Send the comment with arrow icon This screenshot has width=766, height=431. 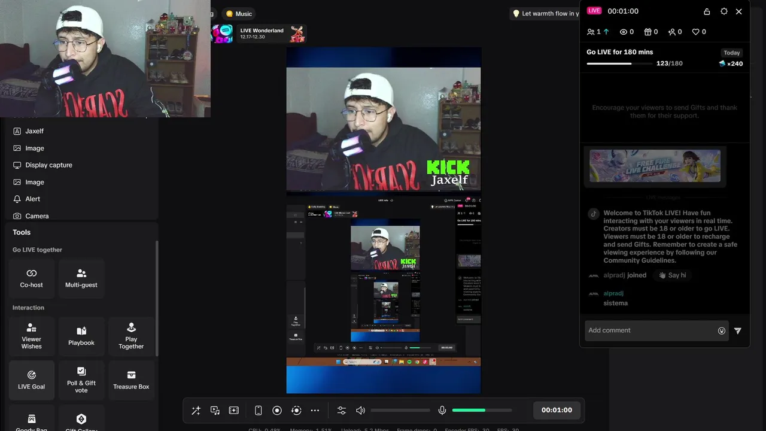pyautogui.click(x=738, y=330)
